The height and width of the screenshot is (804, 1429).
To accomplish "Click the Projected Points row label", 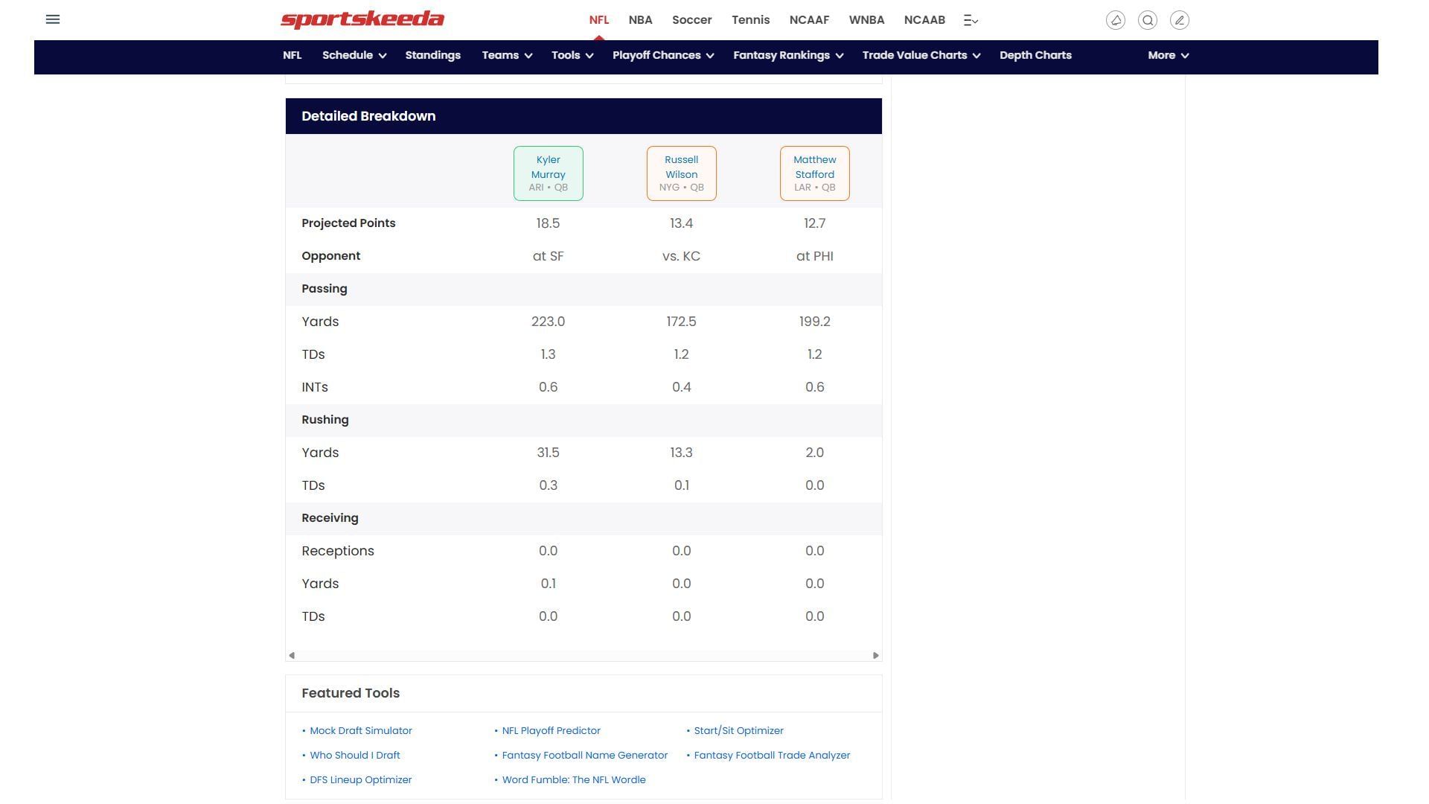I will 348,223.
